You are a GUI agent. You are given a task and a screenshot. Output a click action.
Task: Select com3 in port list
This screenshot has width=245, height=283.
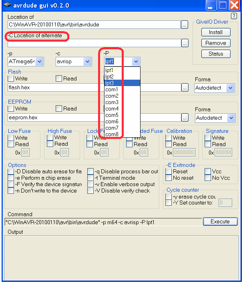[x=122, y=102]
